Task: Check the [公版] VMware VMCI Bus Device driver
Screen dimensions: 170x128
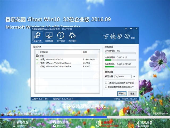Action: tap(37, 66)
